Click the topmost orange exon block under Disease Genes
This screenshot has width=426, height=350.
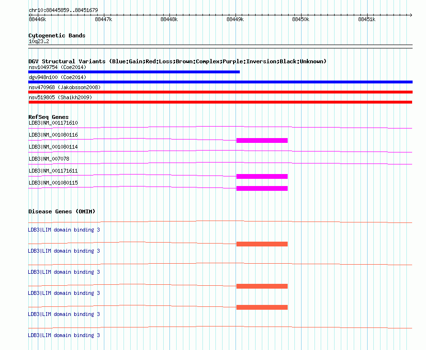click(x=262, y=244)
